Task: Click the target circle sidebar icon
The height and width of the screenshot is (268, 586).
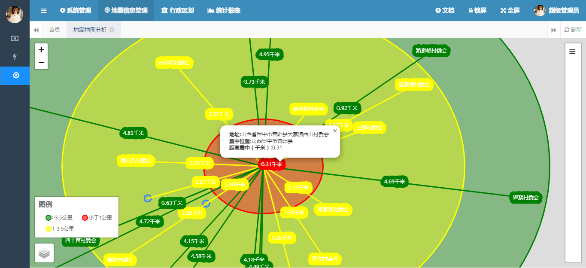Action: point(16,76)
